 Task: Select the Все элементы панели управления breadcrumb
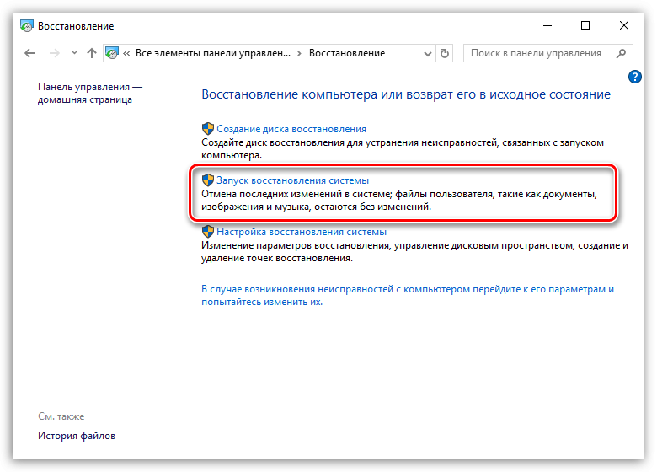point(213,53)
